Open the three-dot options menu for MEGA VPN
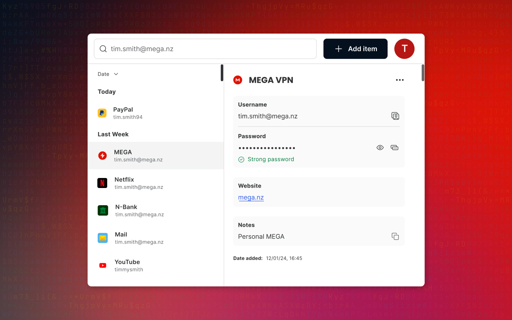The width and height of the screenshot is (512, 320). (400, 80)
